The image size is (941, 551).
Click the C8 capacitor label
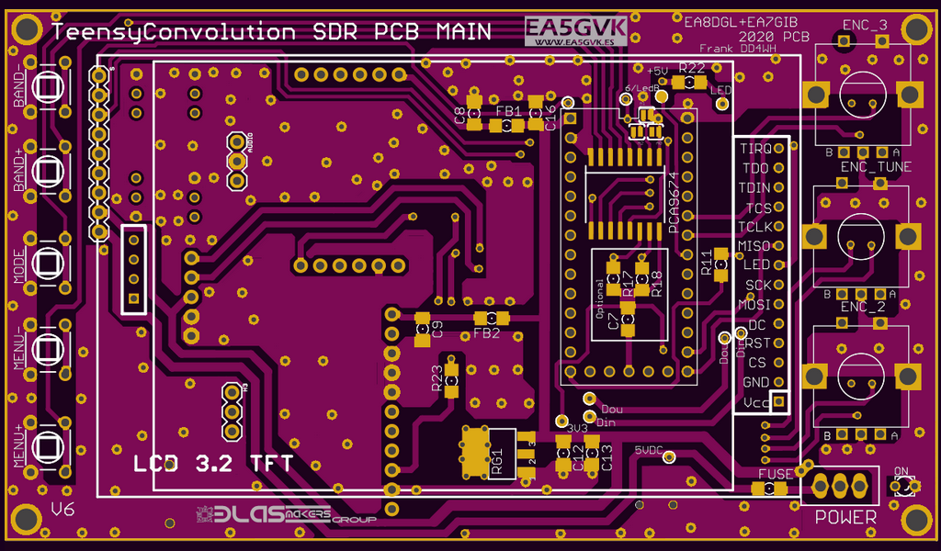(459, 115)
